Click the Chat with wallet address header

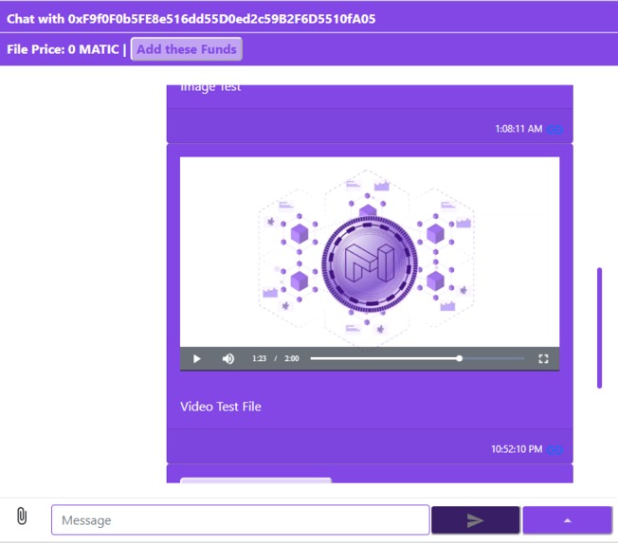point(191,19)
